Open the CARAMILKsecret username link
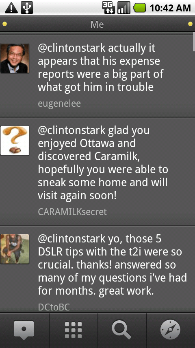Screen dimensions: 195x348 point(72,212)
